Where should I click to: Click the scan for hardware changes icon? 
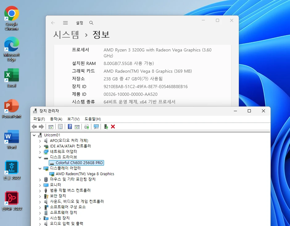[96, 127]
